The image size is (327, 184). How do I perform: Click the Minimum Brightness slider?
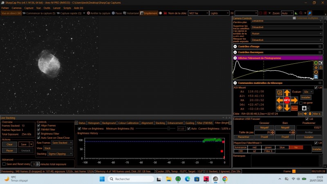click(x=155, y=128)
